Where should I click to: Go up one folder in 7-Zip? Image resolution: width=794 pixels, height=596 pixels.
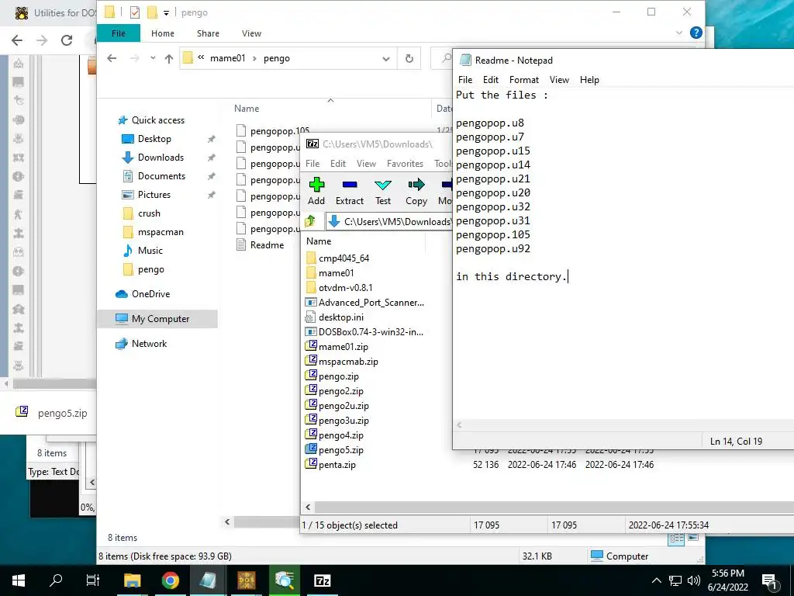point(310,221)
